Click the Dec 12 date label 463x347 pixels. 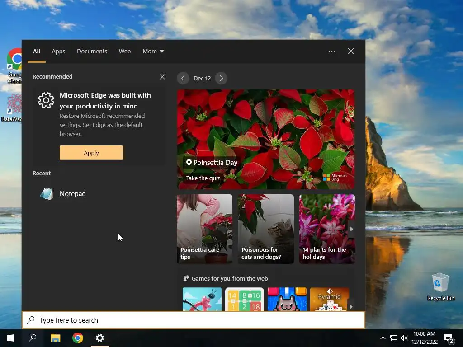click(202, 78)
